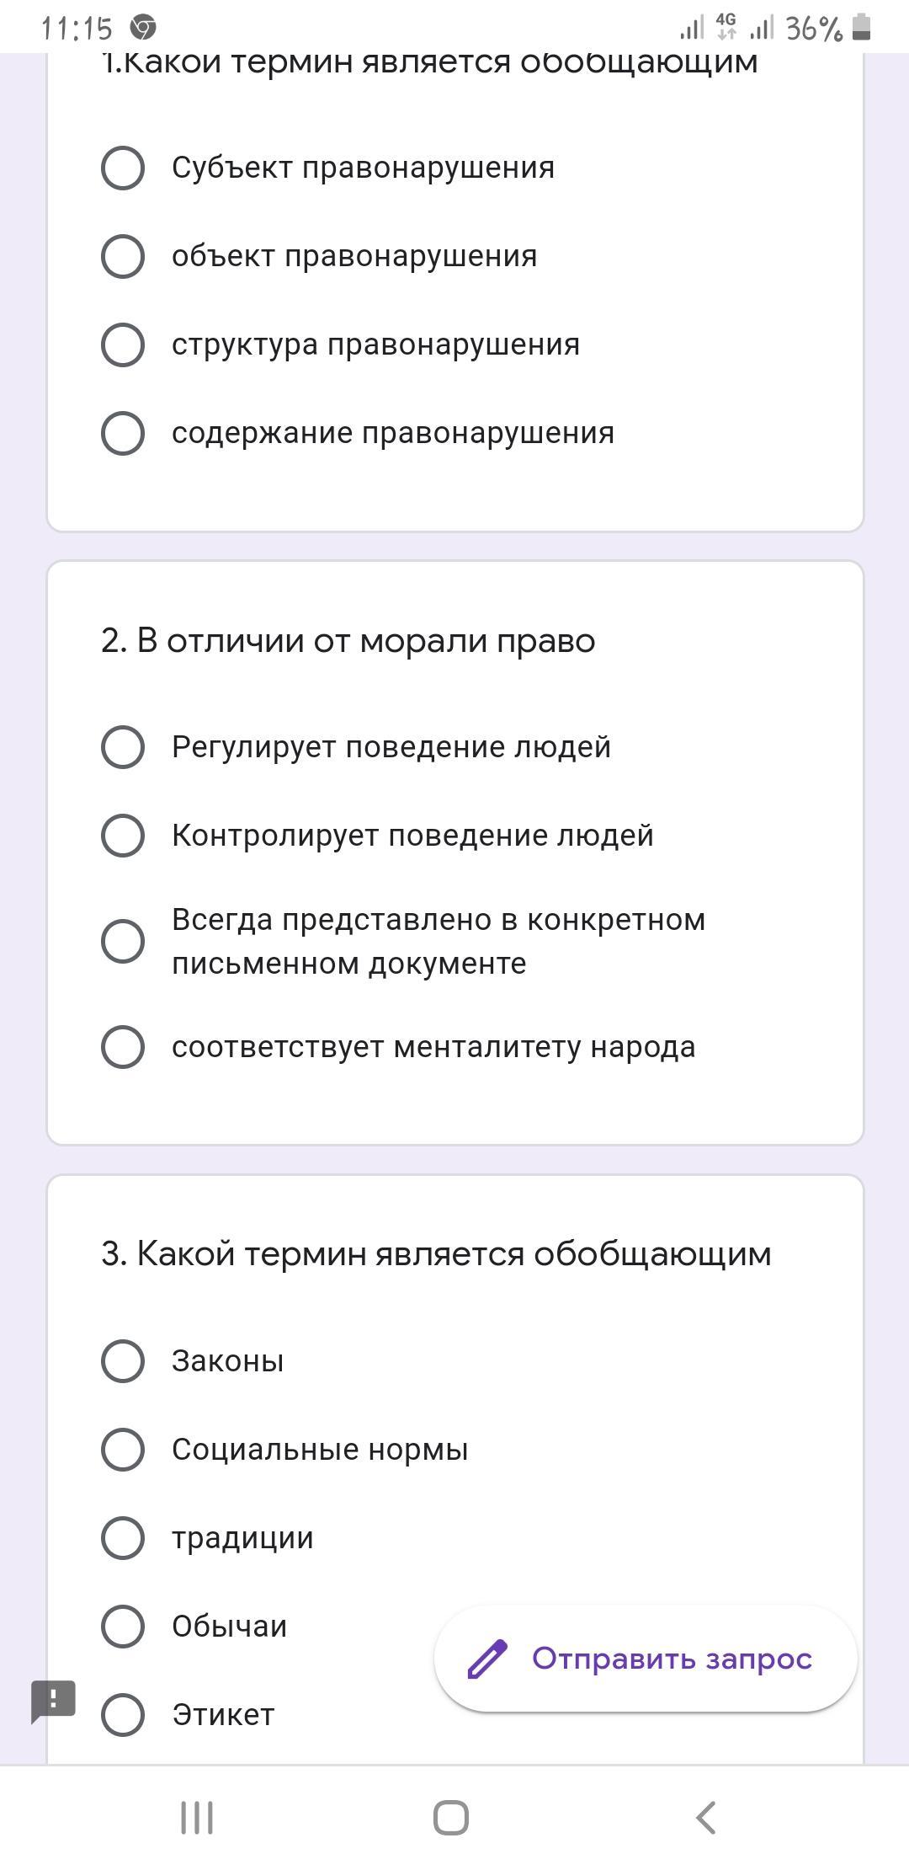Choose the 'Законы' radio button
Image resolution: width=909 pixels, height=1870 pixels.
tap(123, 1361)
